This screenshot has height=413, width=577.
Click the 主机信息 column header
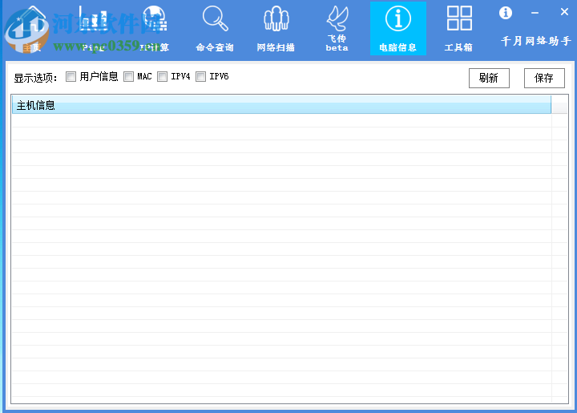click(281, 105)
